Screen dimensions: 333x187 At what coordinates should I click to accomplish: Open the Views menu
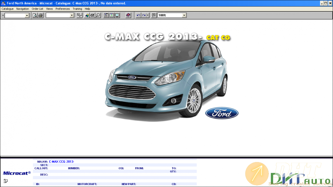(x=50, y=9)
